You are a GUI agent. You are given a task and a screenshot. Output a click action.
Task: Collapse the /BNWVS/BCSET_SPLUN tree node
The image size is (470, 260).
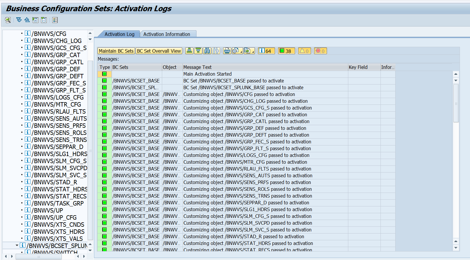tap(17, 245)
